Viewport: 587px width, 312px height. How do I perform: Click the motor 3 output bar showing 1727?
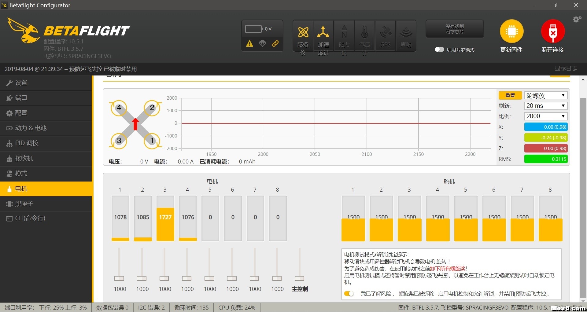pyautogui.click(x=165, y=218)
